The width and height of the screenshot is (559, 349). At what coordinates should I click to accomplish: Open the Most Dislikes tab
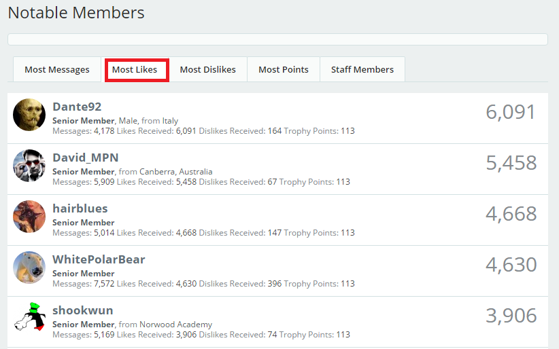point(207,70)
